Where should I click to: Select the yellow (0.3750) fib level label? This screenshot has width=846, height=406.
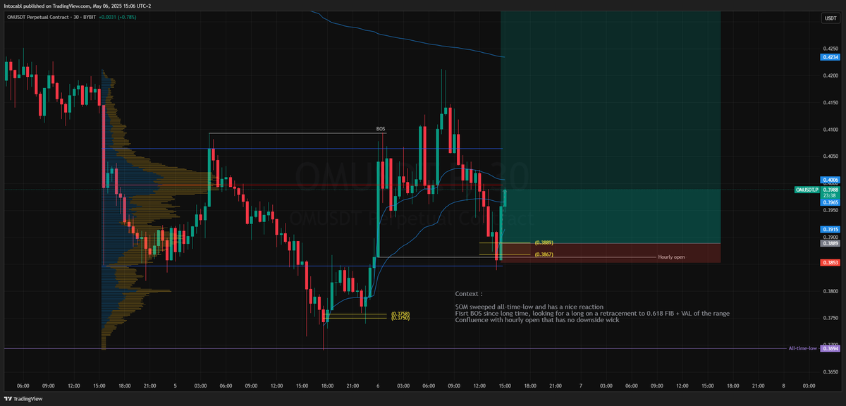400,318
